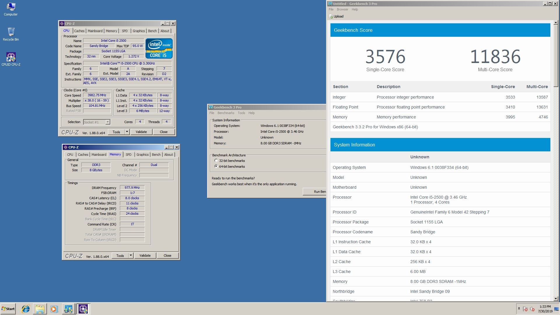Click scroll up arrow in Geekbench results
560x315 pixels.
click(556, 22)
